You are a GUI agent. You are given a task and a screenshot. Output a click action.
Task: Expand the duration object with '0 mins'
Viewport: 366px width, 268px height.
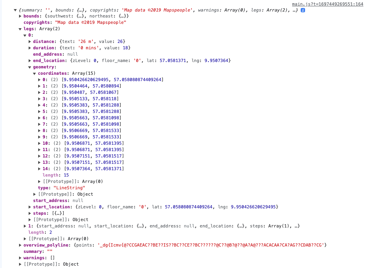click(x=30, y=48)
